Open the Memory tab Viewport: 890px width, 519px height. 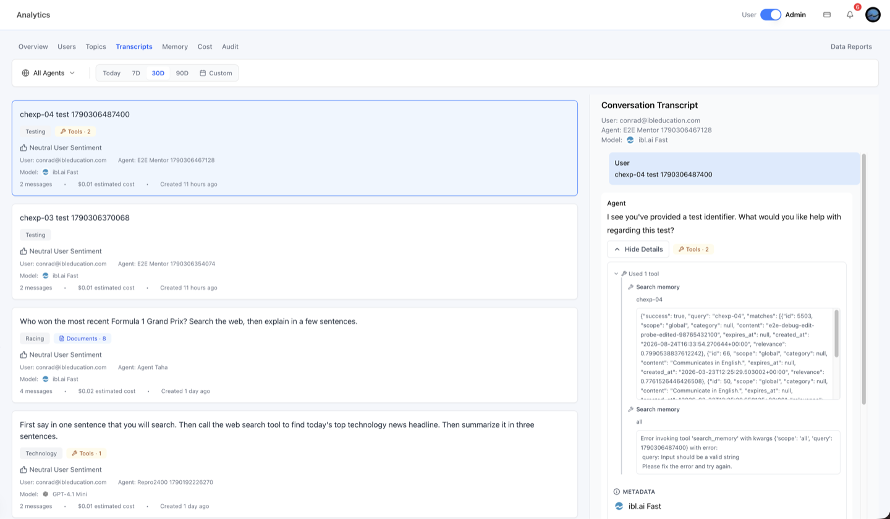tap(175, 47)
